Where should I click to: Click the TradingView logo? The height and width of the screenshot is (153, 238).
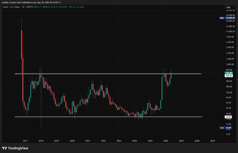pos(15,148)
